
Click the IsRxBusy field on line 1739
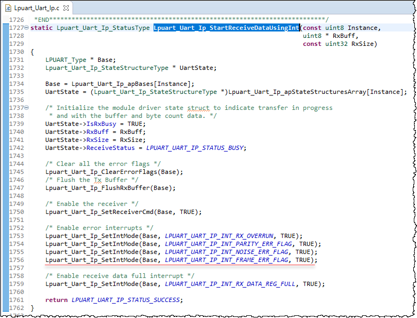(x=101, y=124)
